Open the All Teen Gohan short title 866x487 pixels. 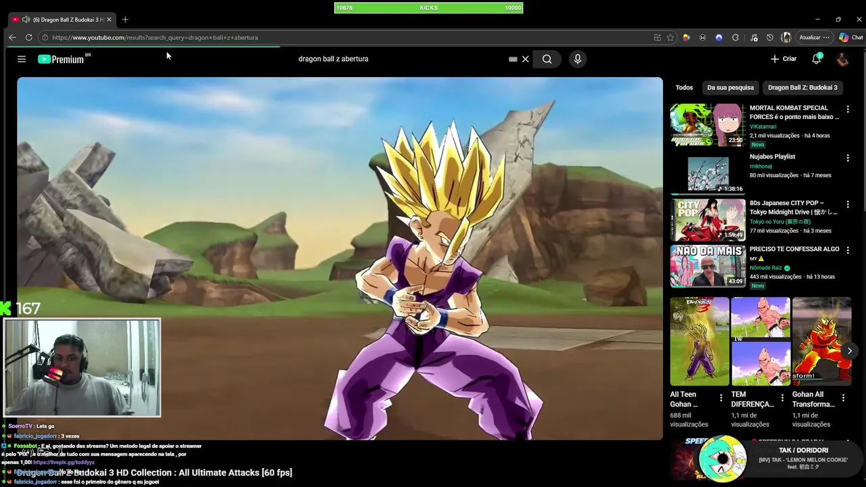685,399
